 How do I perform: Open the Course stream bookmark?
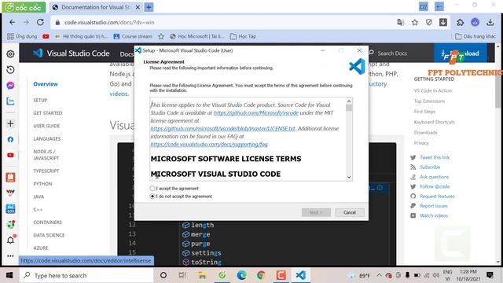tap(133, 36)
